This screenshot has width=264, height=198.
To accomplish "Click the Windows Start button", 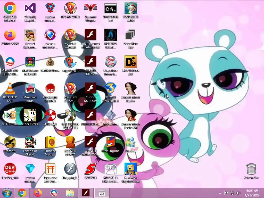I will [x=7, y=193].
